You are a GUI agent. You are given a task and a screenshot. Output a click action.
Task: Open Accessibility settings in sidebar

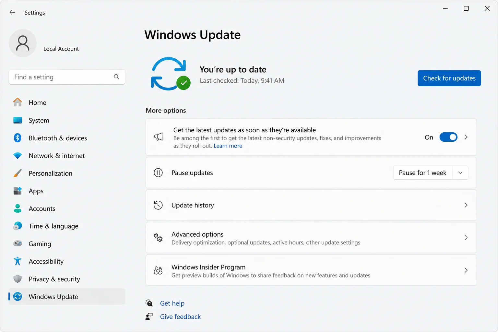click(67, 261)
